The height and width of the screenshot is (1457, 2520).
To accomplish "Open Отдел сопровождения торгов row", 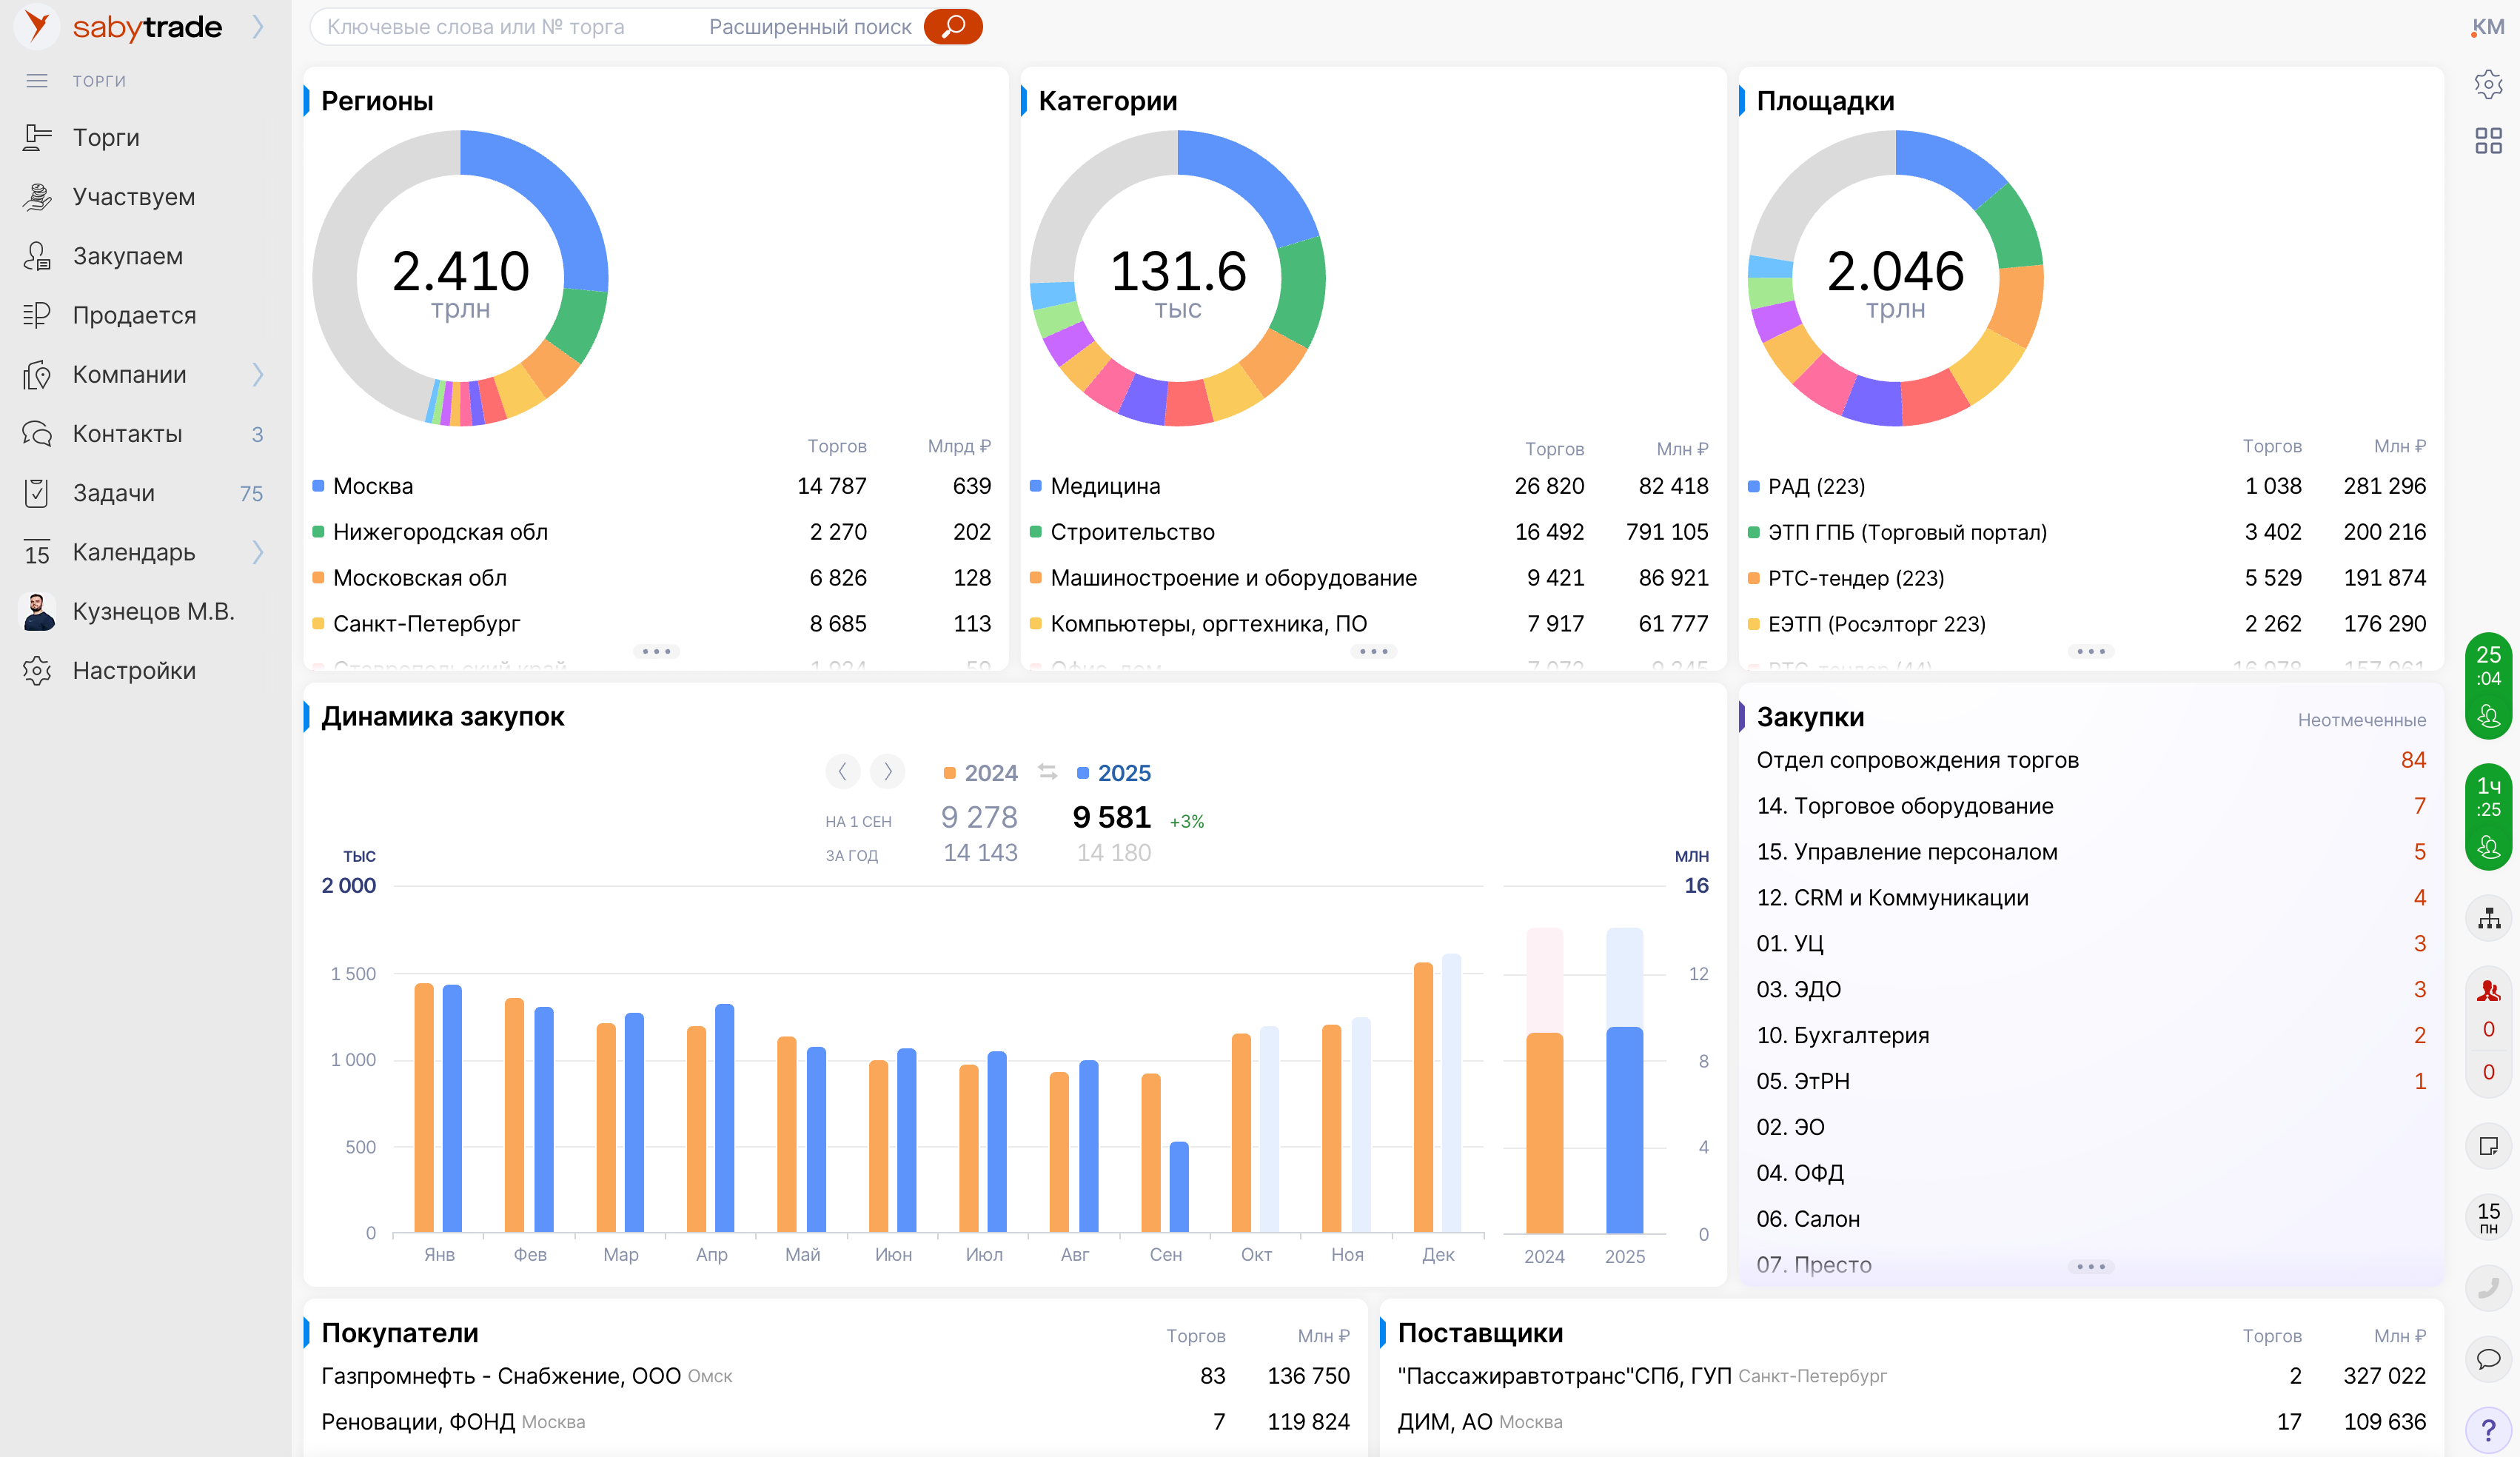I will click(x=1917, y=760).
